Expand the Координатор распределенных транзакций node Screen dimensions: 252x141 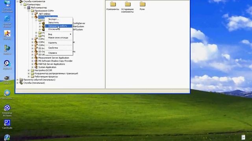(x=29, y=74)
